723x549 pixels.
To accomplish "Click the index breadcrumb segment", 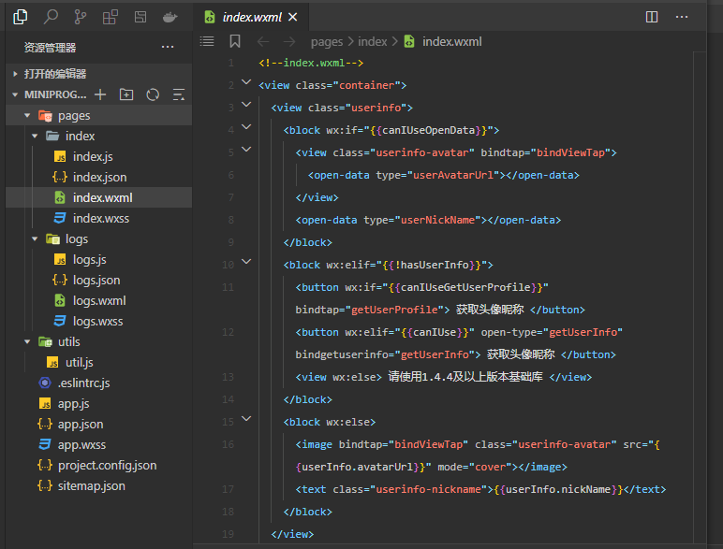I will tap(372, 42).
